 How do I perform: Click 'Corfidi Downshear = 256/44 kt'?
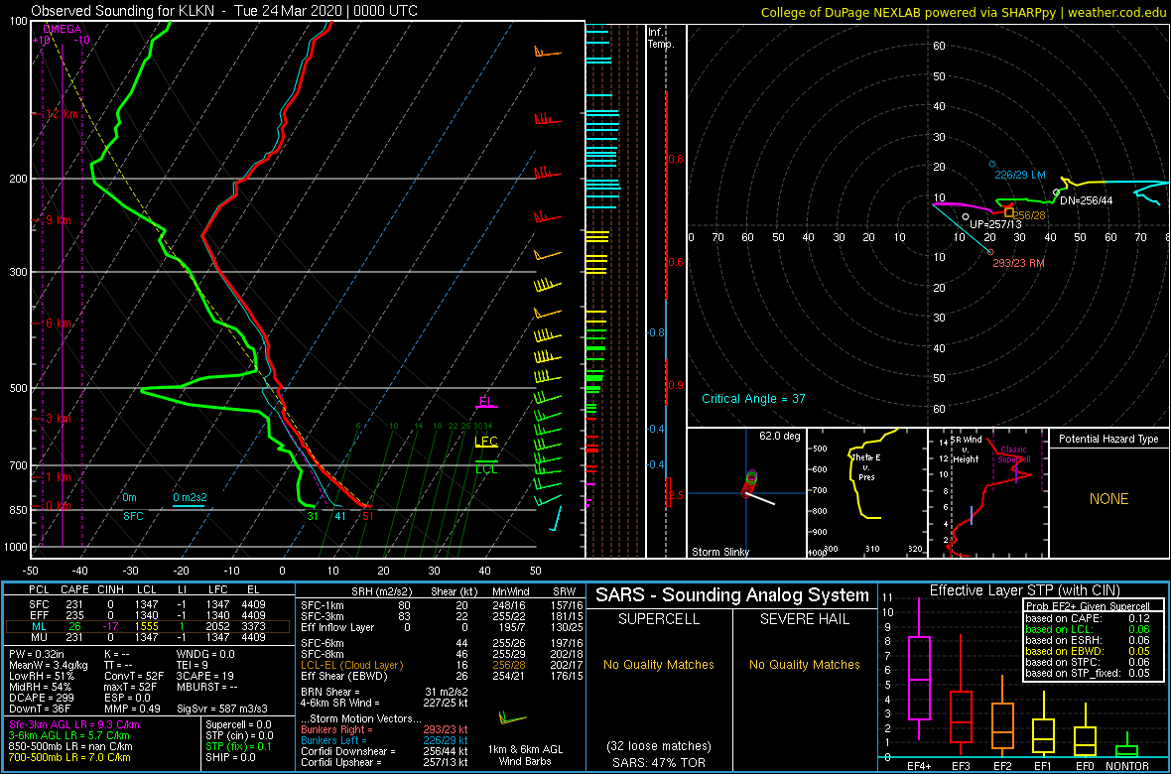coord(384,751)
